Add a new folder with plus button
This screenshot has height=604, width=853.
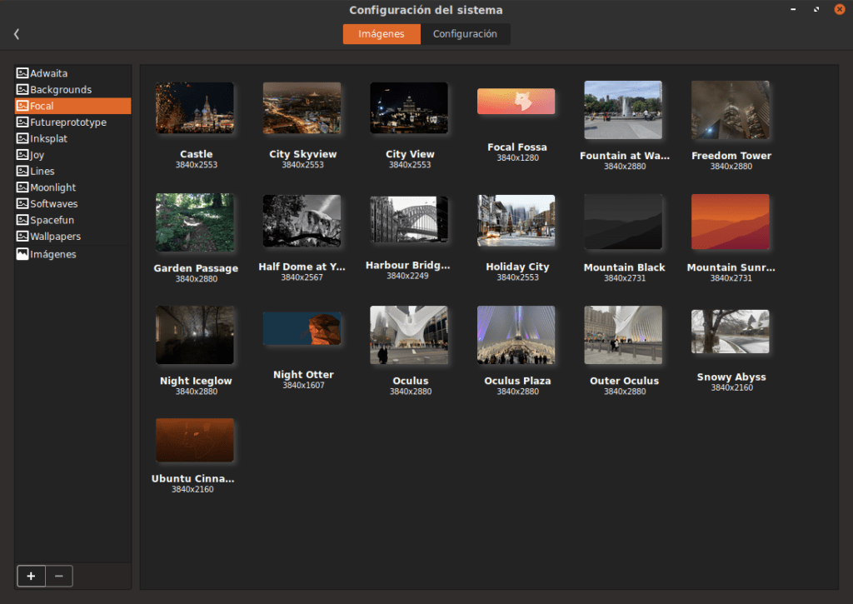tap(31, 576)
